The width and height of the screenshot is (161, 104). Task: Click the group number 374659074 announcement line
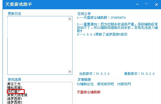pyautogui.click(x=101, y=18)
